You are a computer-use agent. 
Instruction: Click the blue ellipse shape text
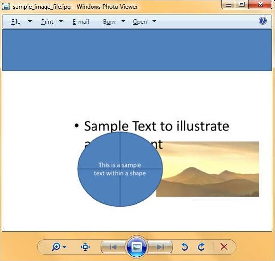click(120, 169)
